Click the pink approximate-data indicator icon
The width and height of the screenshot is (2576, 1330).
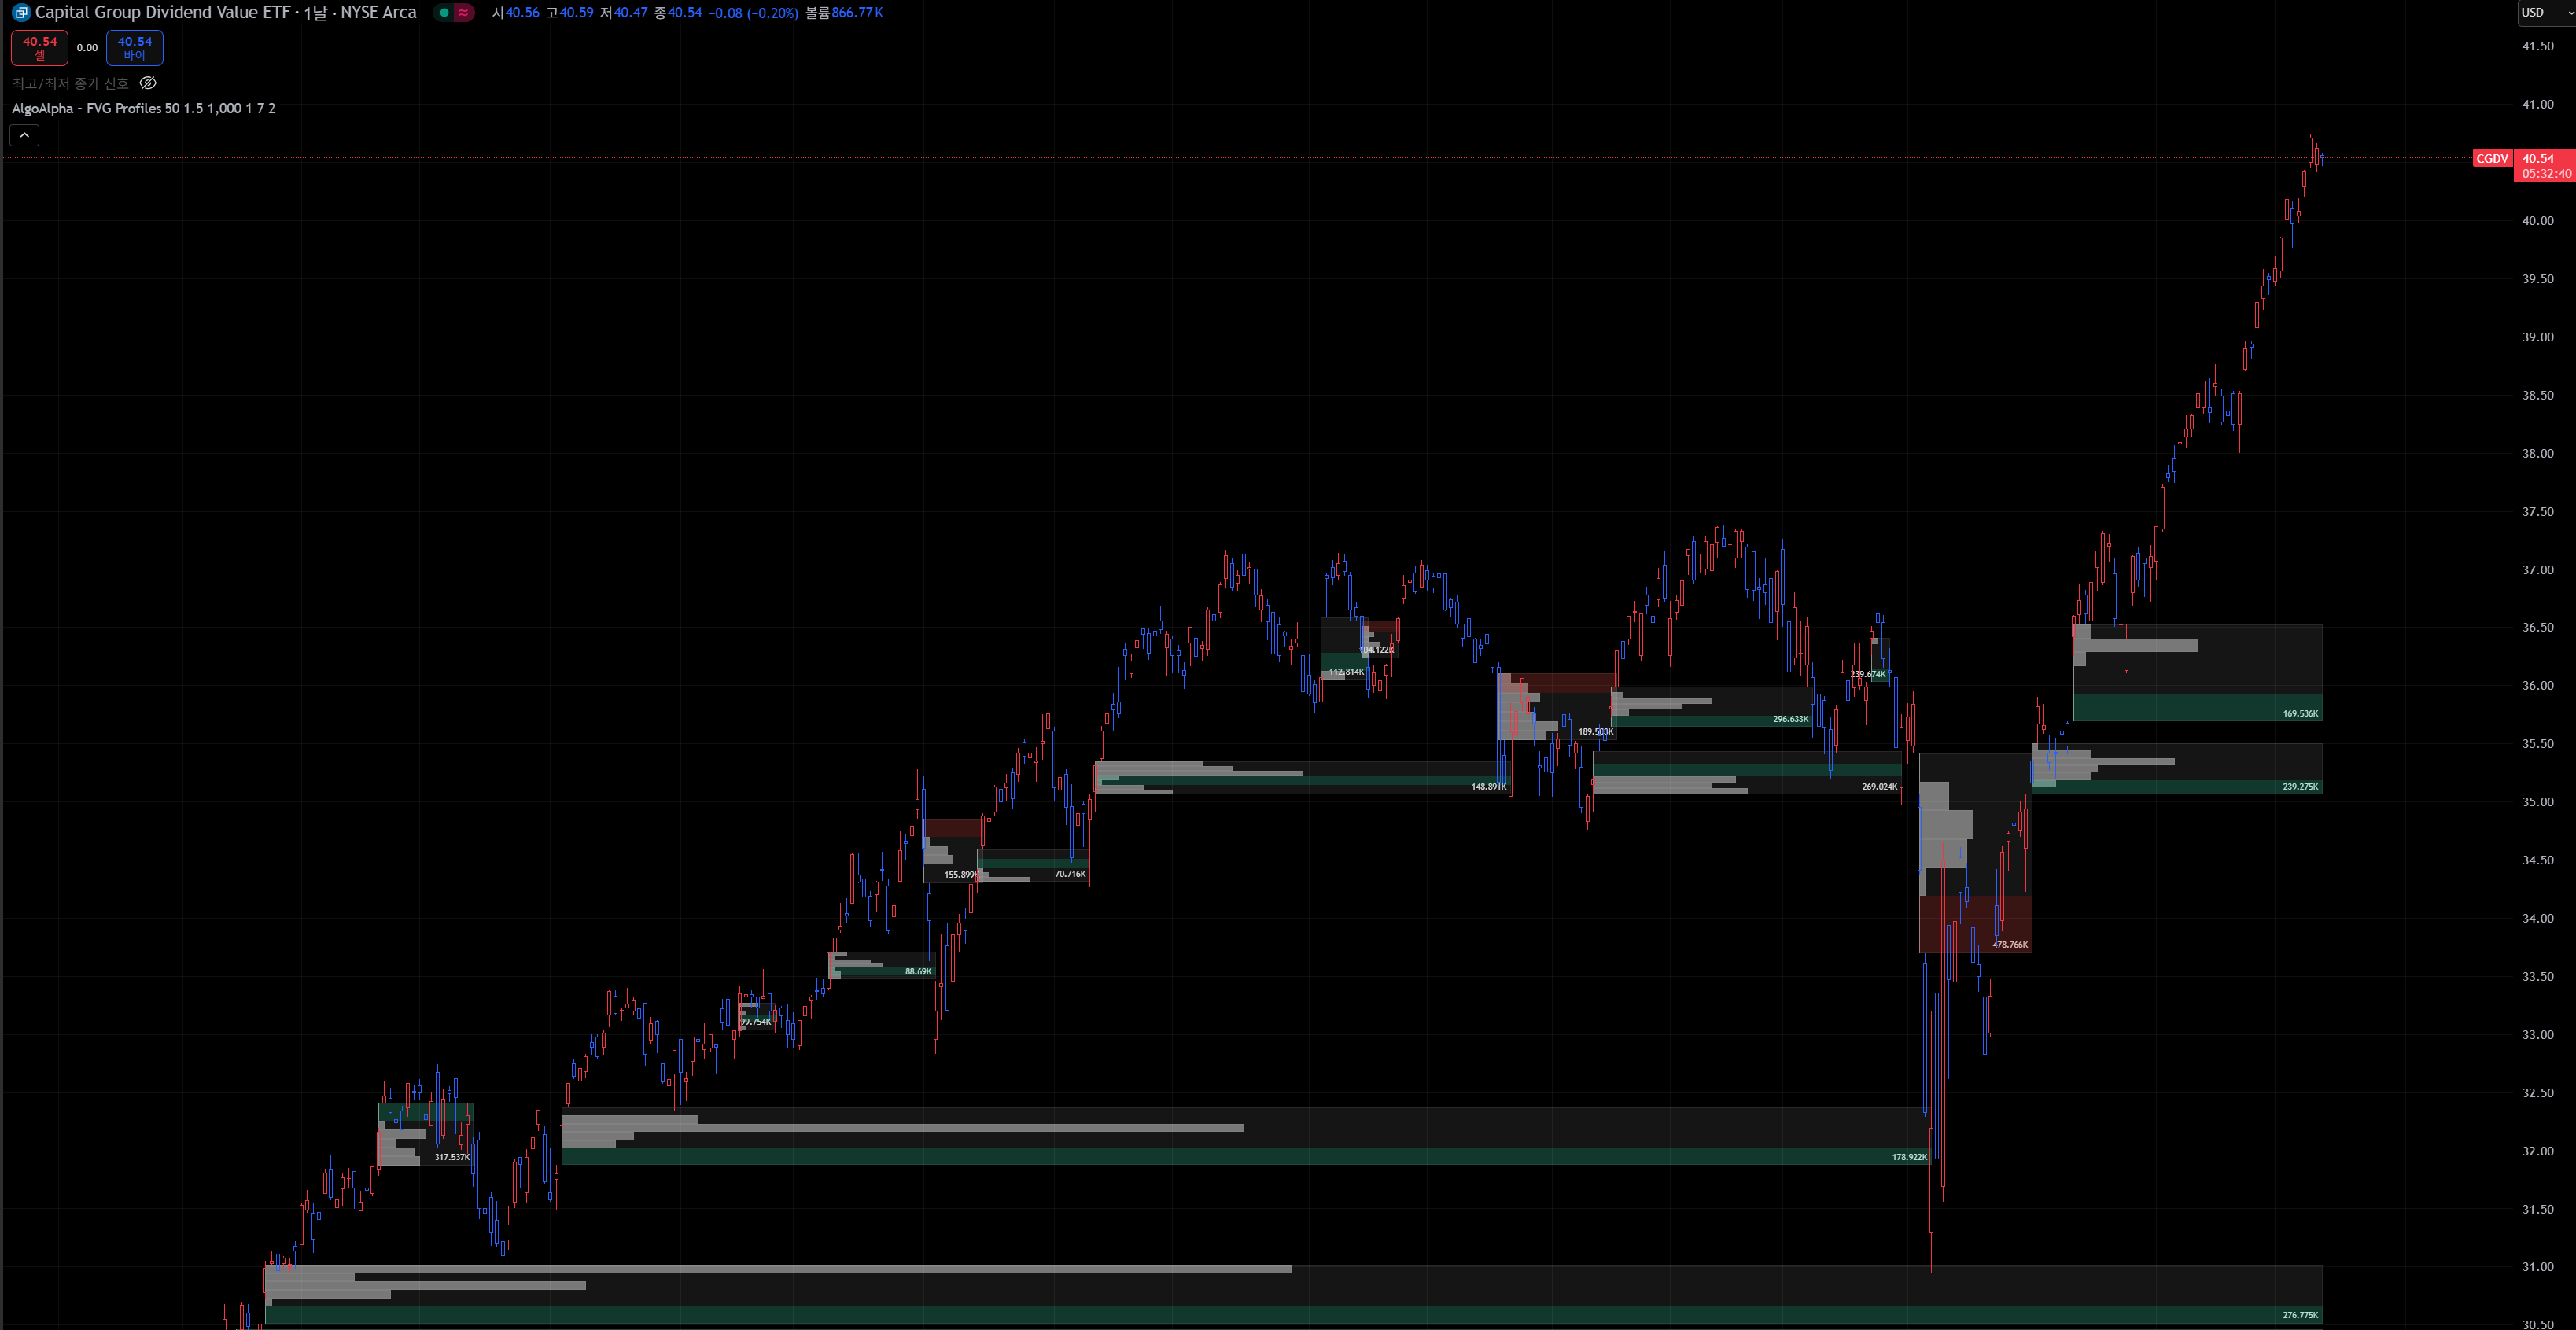(463, 13)
